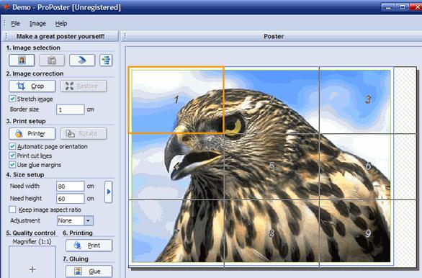422x278 pixels.
Task: Open the Image menu
Action: tap(37, 24)
